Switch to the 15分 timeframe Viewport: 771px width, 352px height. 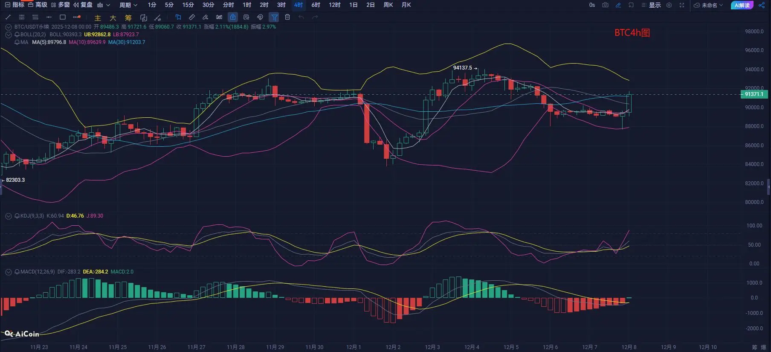pyautogui.click(x=188, y=5)
